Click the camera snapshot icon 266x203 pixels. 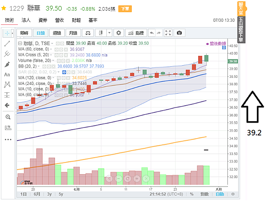pyautogui.click(x=179, y=33)
